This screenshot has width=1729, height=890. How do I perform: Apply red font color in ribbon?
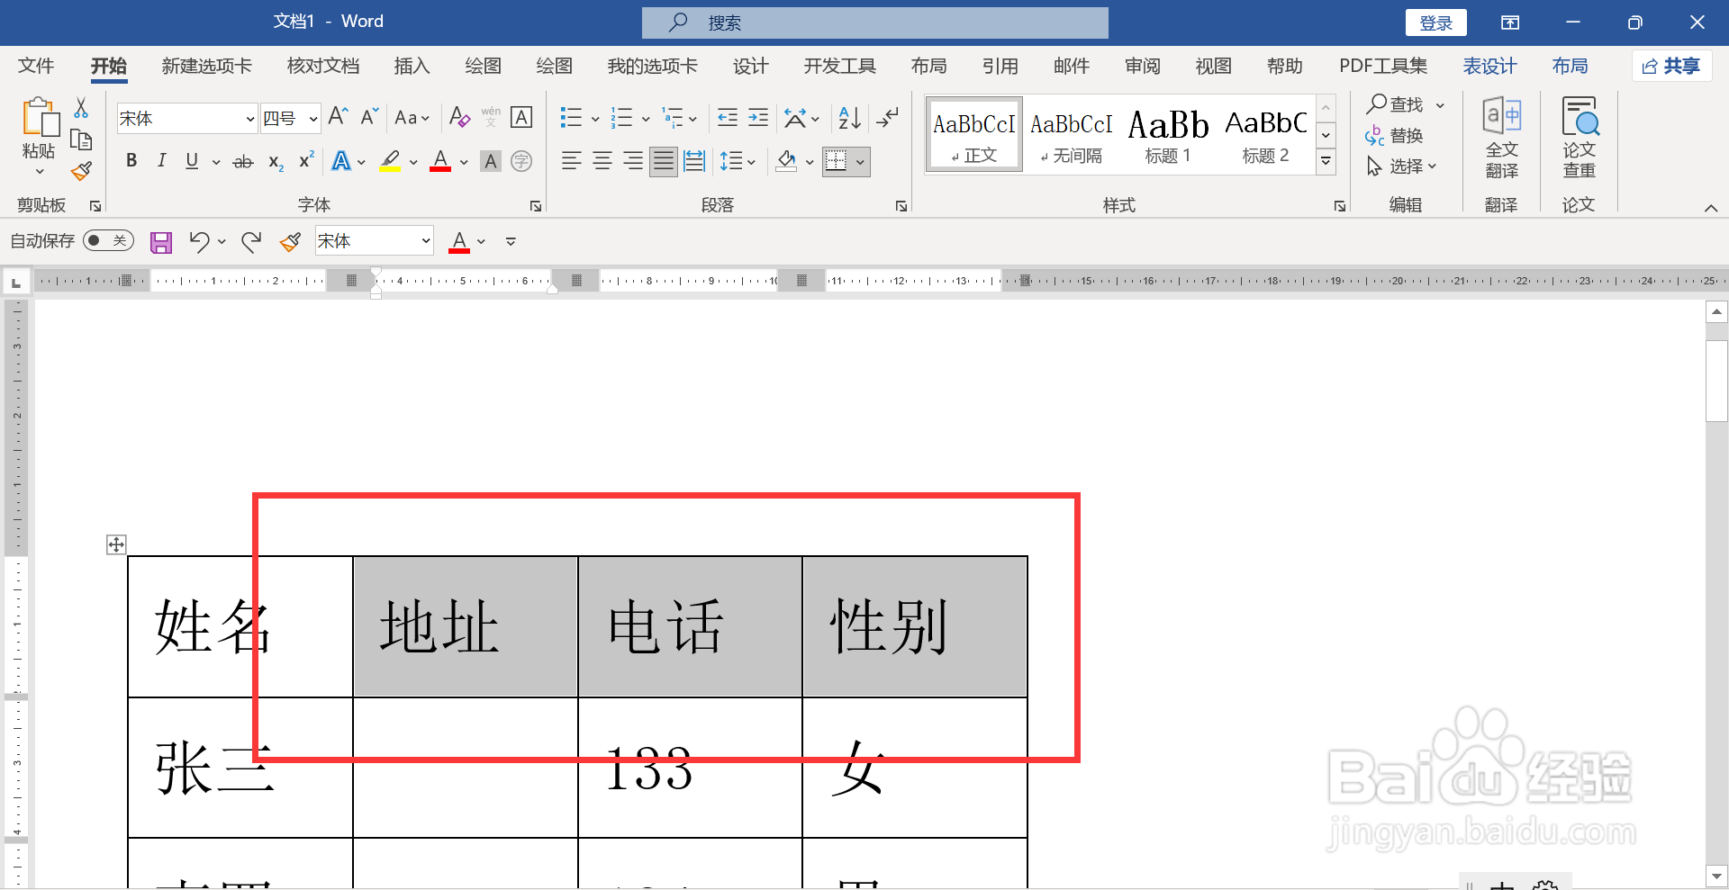click(x=440, y=161)
